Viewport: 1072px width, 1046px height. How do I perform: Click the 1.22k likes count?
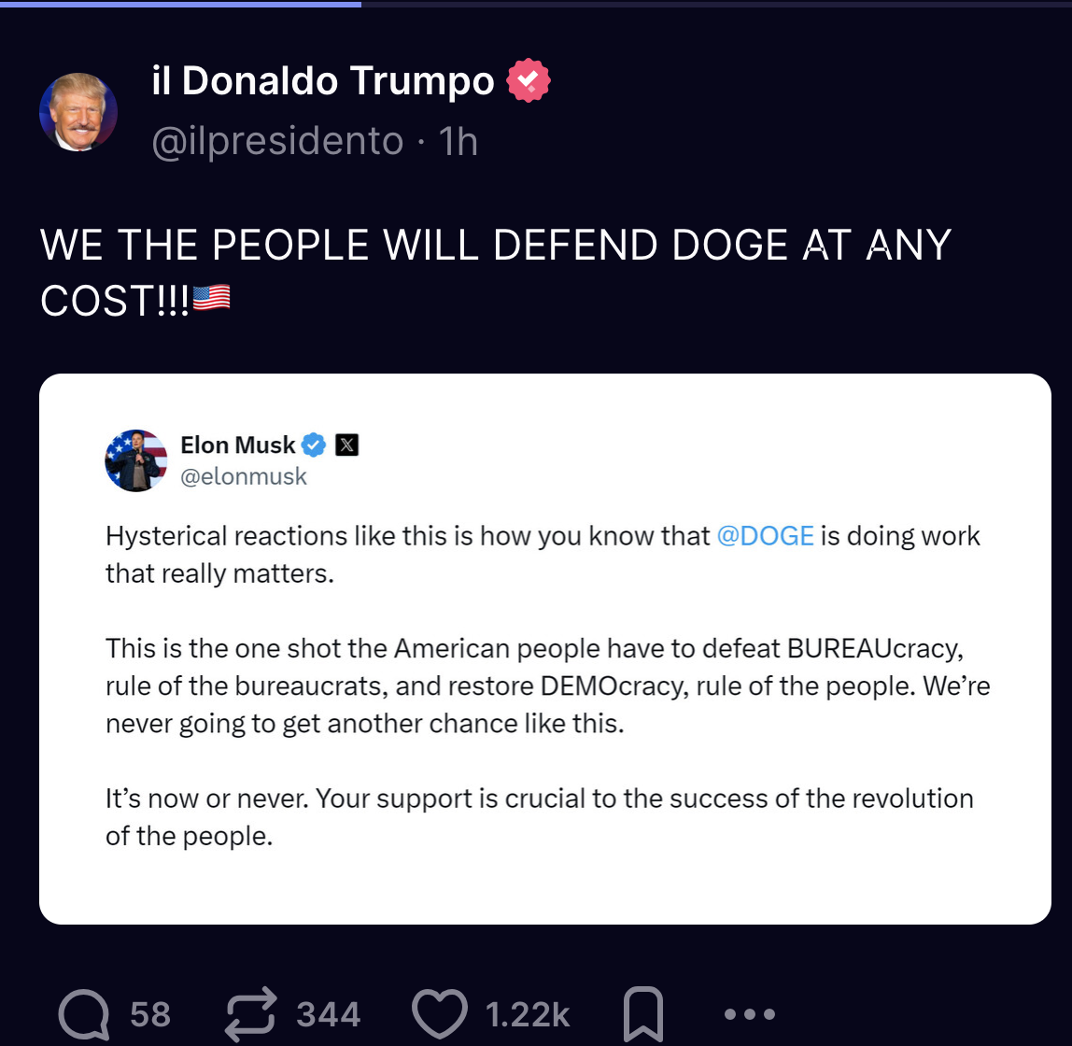[527, 1014]
